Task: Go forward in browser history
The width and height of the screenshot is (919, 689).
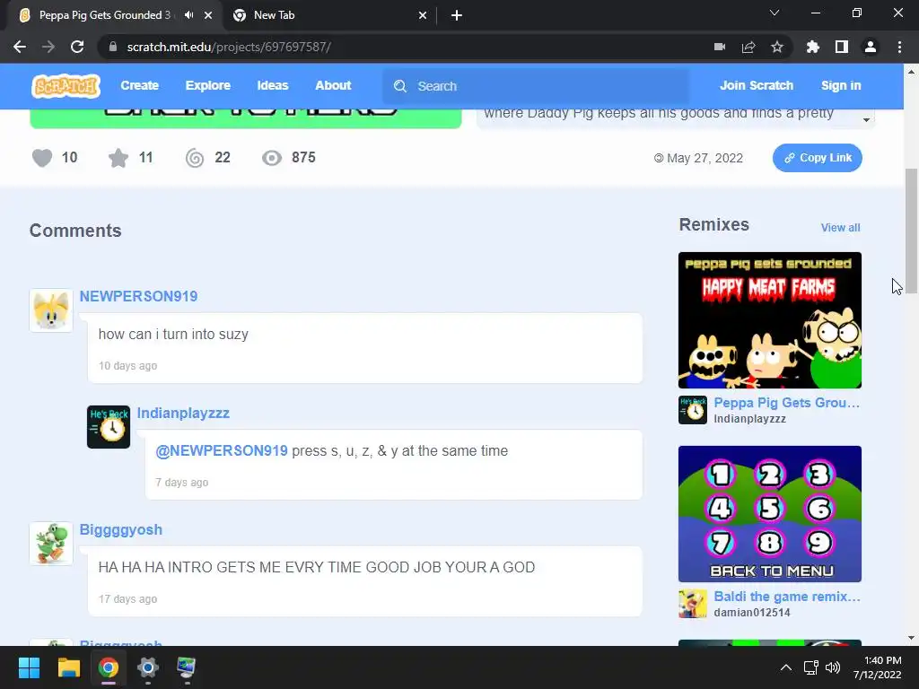Action: [x=48, y=47]
